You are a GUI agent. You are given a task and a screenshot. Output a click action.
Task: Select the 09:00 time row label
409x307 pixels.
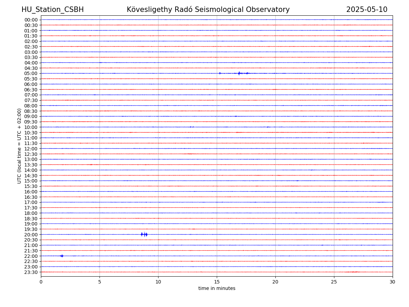click(31, 117)
